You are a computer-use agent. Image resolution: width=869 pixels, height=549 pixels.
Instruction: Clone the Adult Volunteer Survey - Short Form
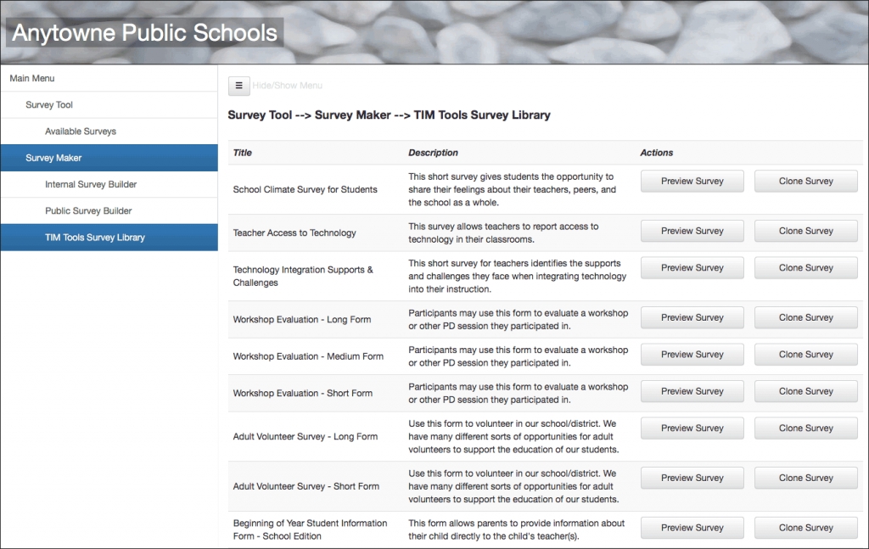click(805, 478)
